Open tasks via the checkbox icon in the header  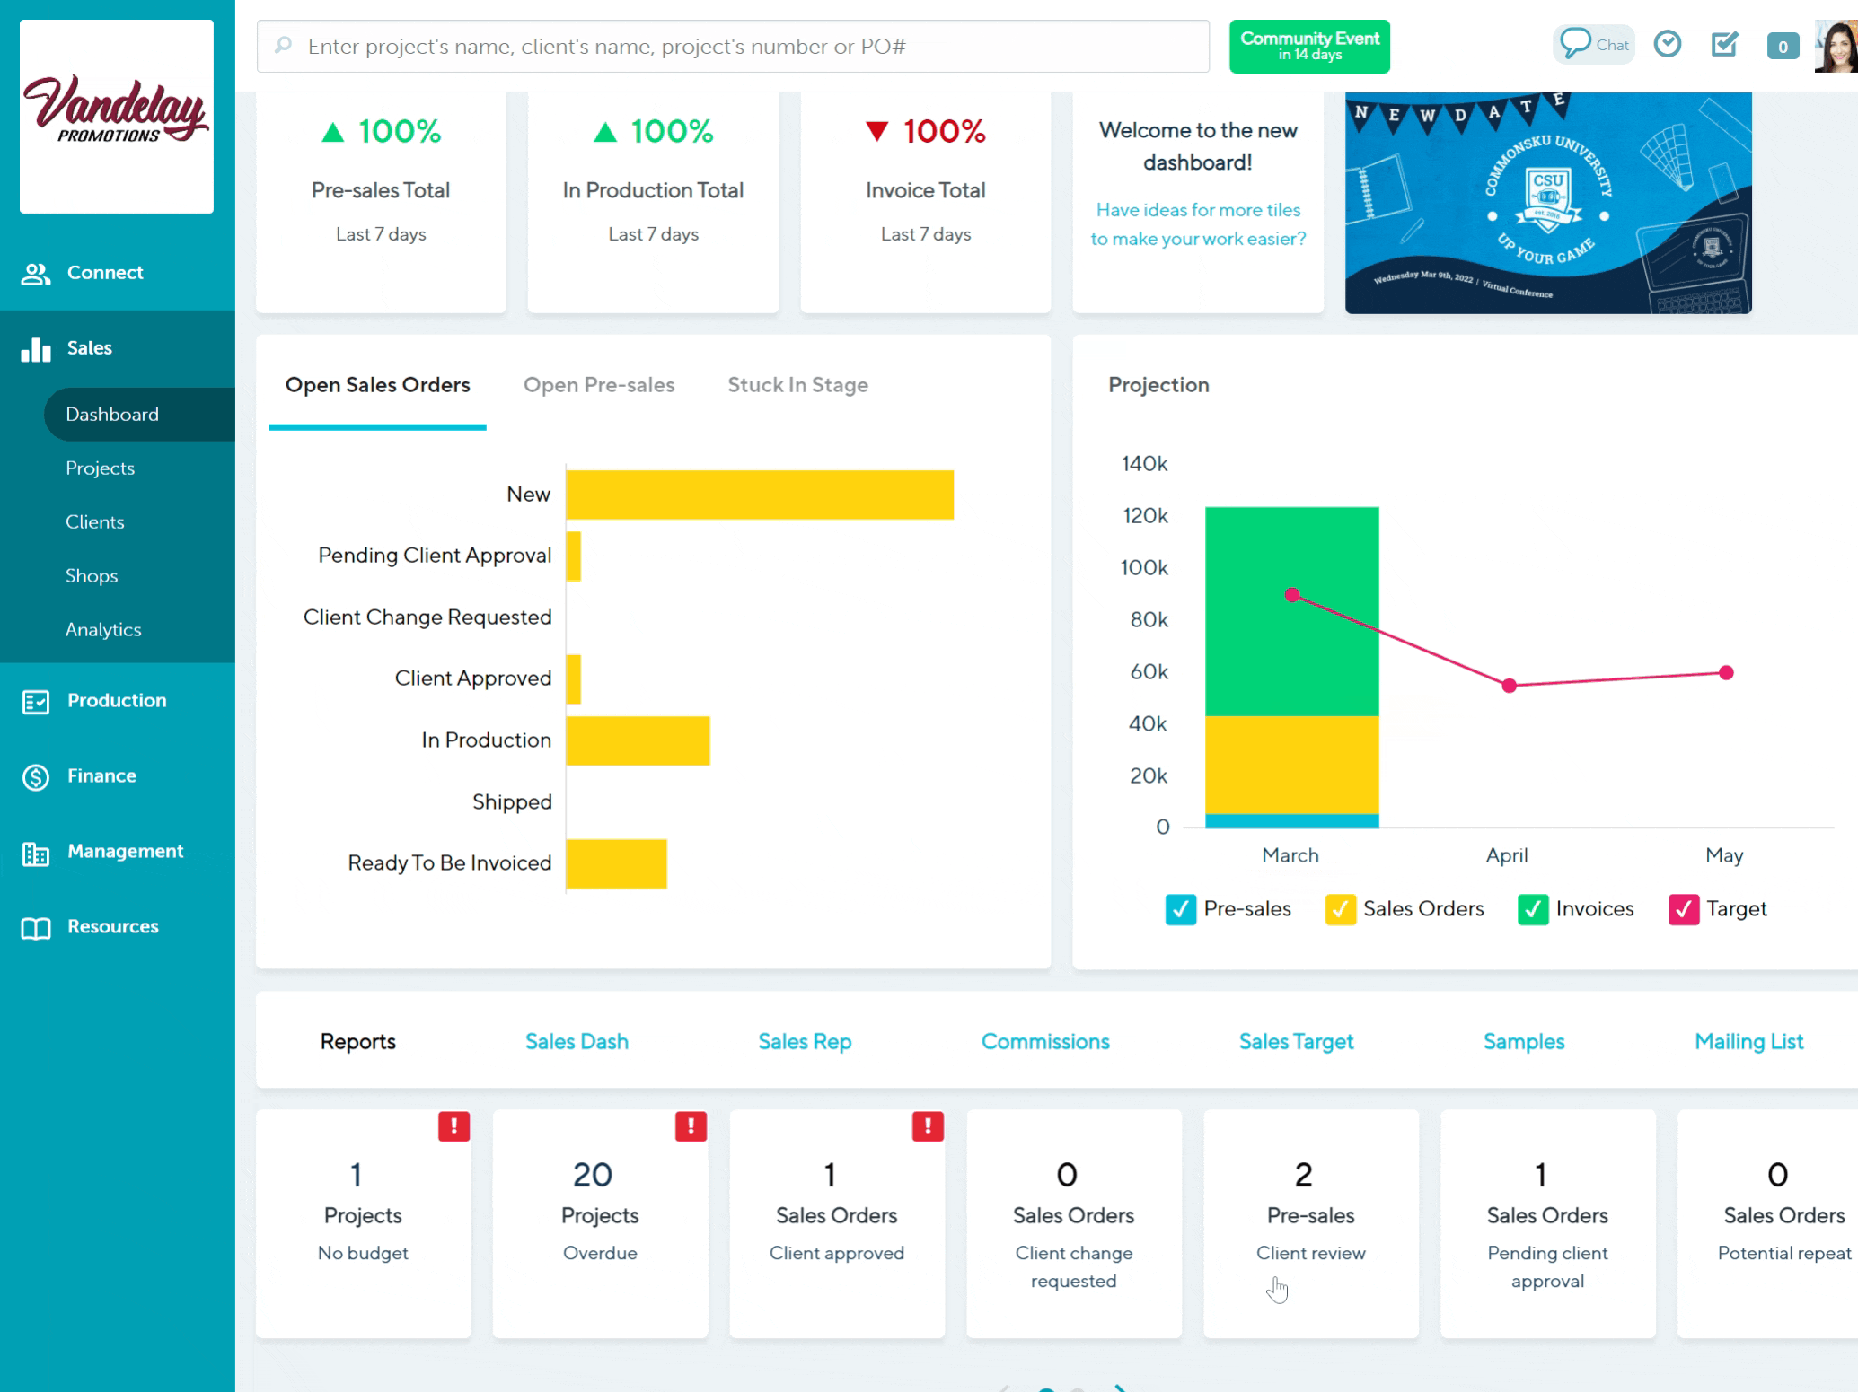click(x=1724, y=43)
